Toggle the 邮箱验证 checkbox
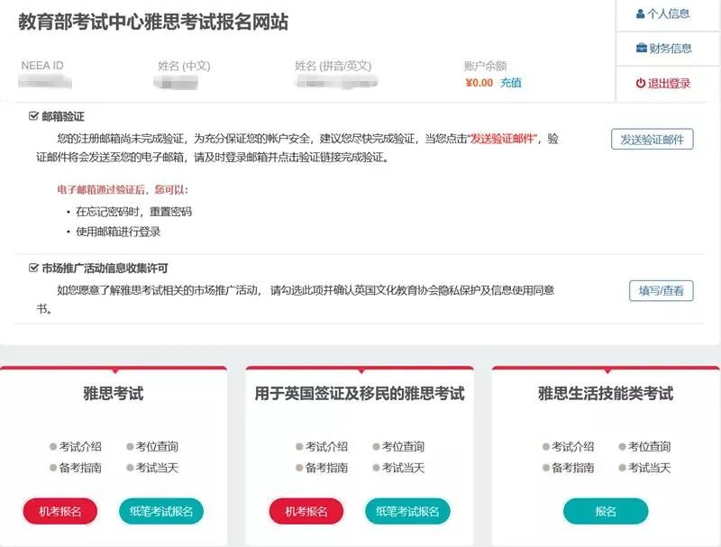The image size is (721, 547). coord(29,115)
